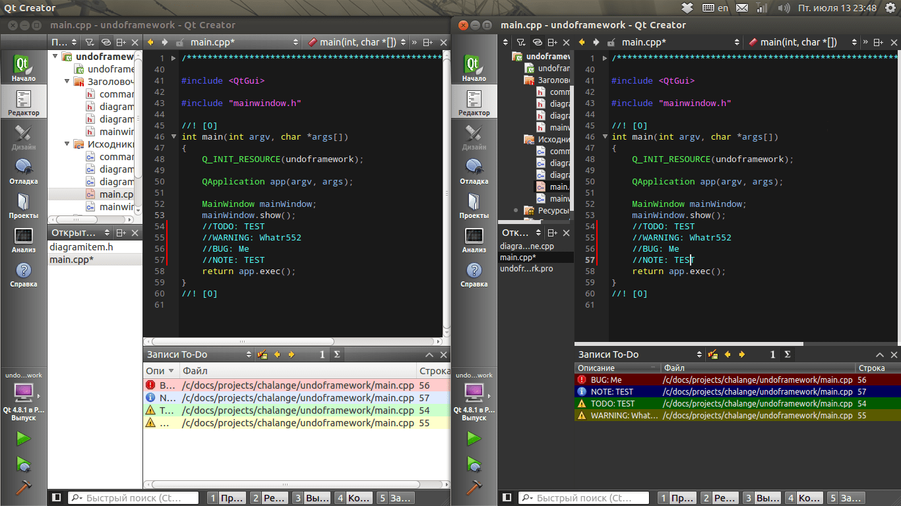Click the hammer Build icon
Screen dimensions: 901x506
pyautogui.click(x=24, y=488)
